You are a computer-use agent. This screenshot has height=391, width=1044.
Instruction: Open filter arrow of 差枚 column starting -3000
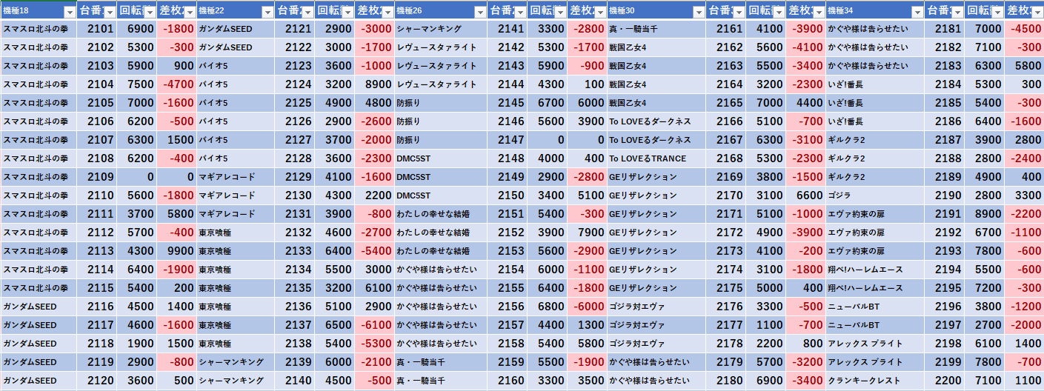[x=386, y=12]
